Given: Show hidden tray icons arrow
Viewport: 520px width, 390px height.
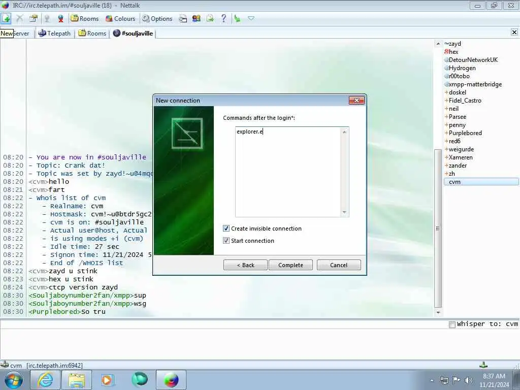Looking at the screenshot, I should [432, 380].
